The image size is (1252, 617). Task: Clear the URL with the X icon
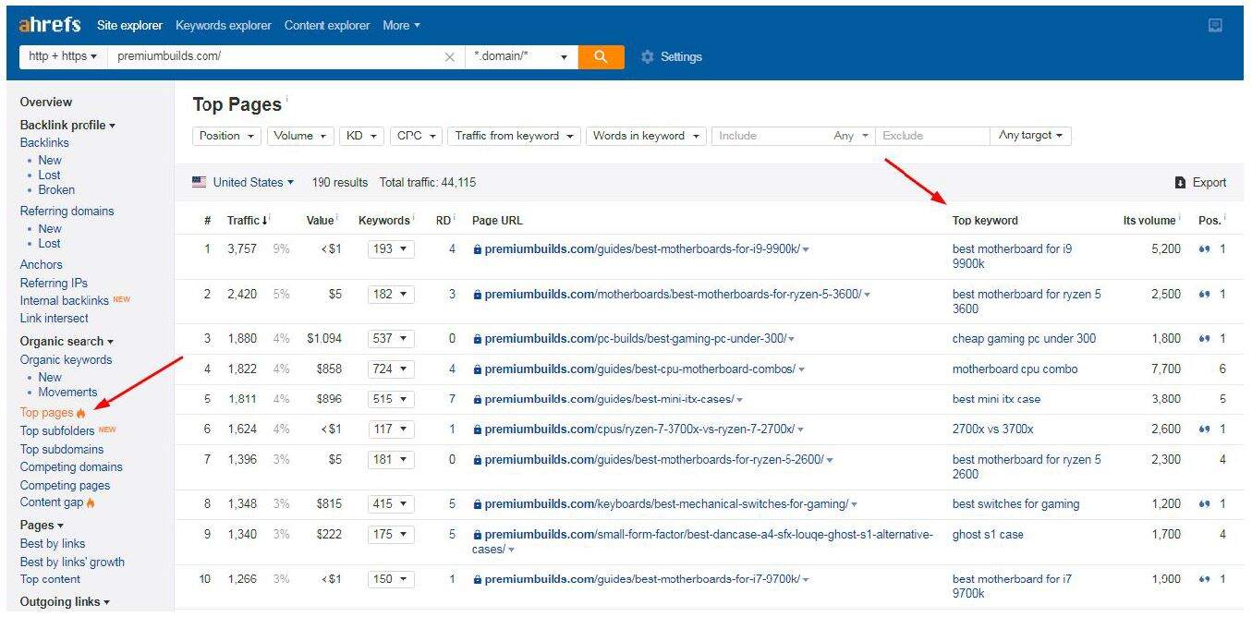450,57
